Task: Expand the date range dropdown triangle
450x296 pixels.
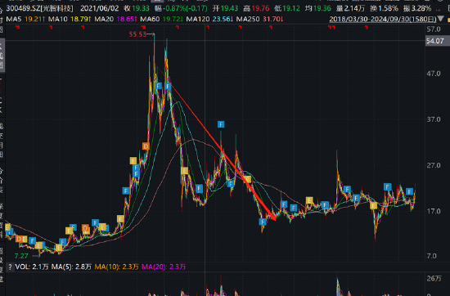Action: point(441,20)
